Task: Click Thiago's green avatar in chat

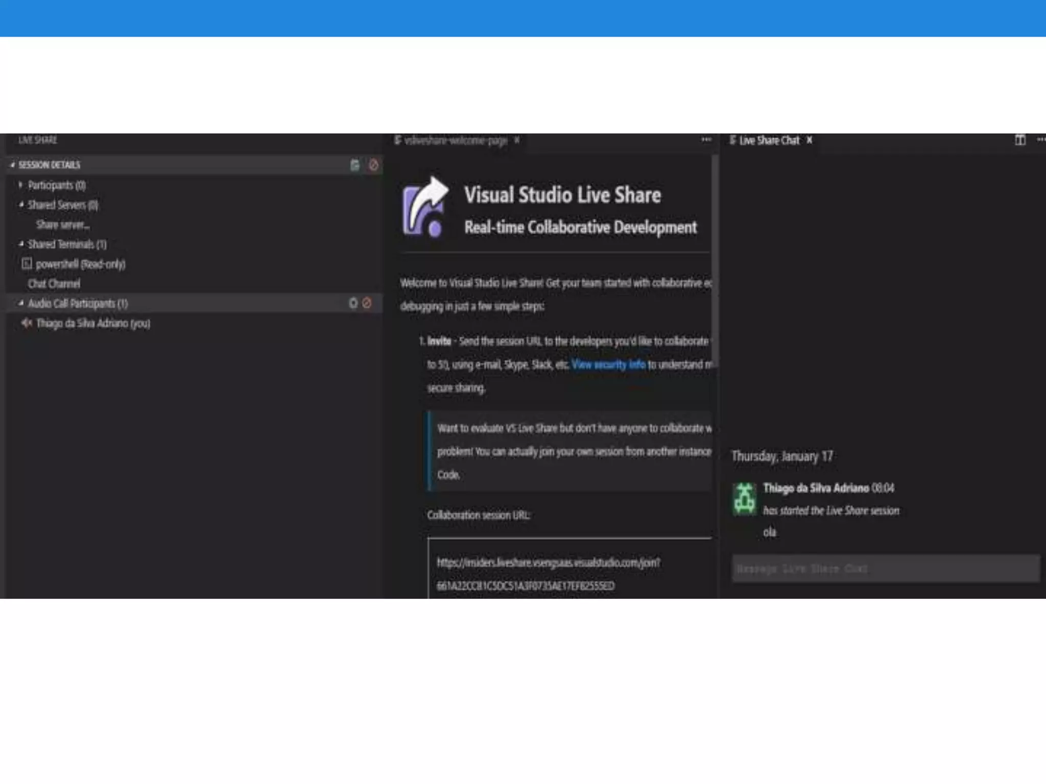Action: click(x=744, y=499)
